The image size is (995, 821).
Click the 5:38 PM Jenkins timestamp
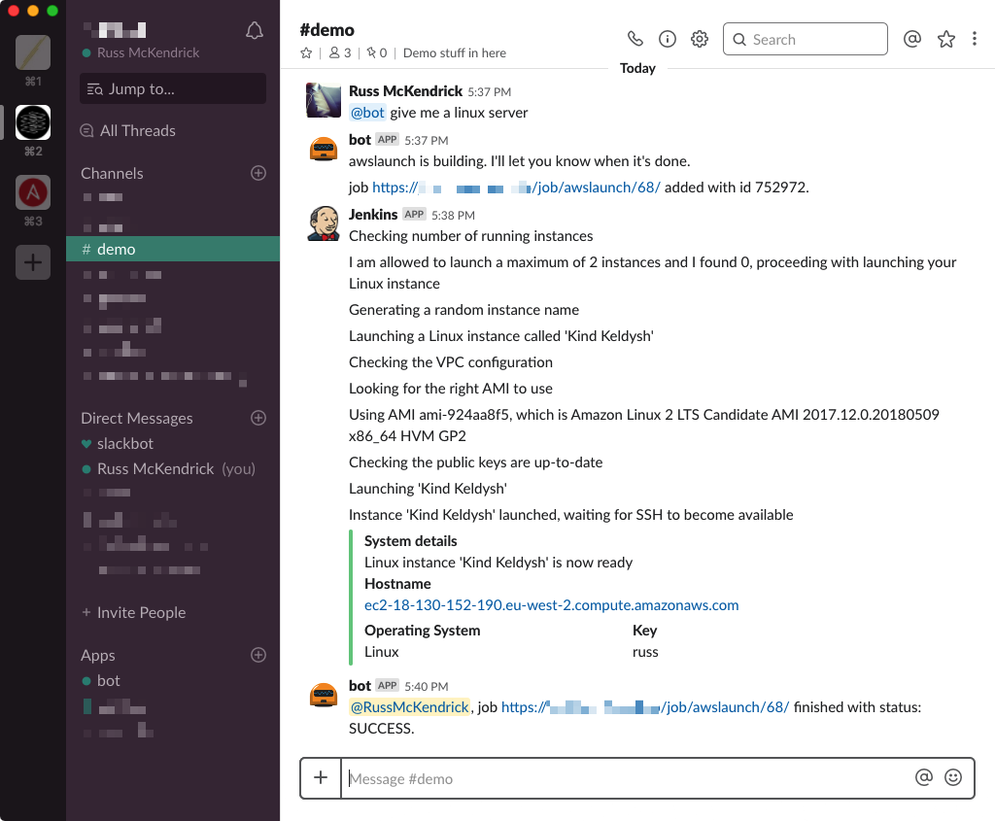click(x=453, y=215)
